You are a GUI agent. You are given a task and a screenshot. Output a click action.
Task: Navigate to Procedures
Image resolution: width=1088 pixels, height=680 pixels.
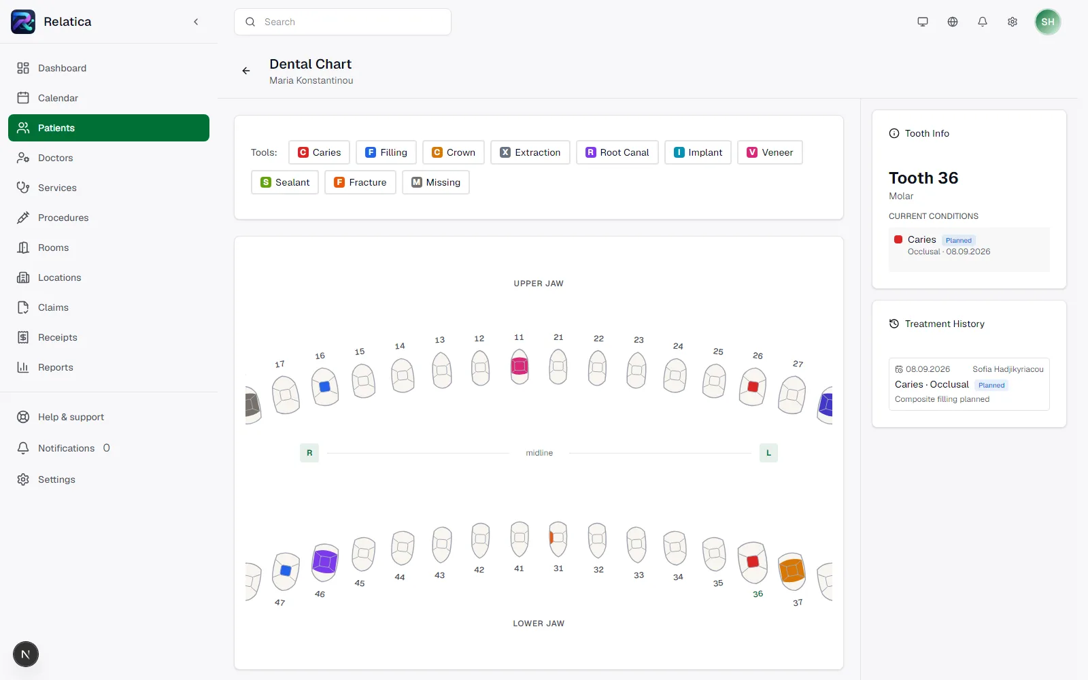coord(109,218)
